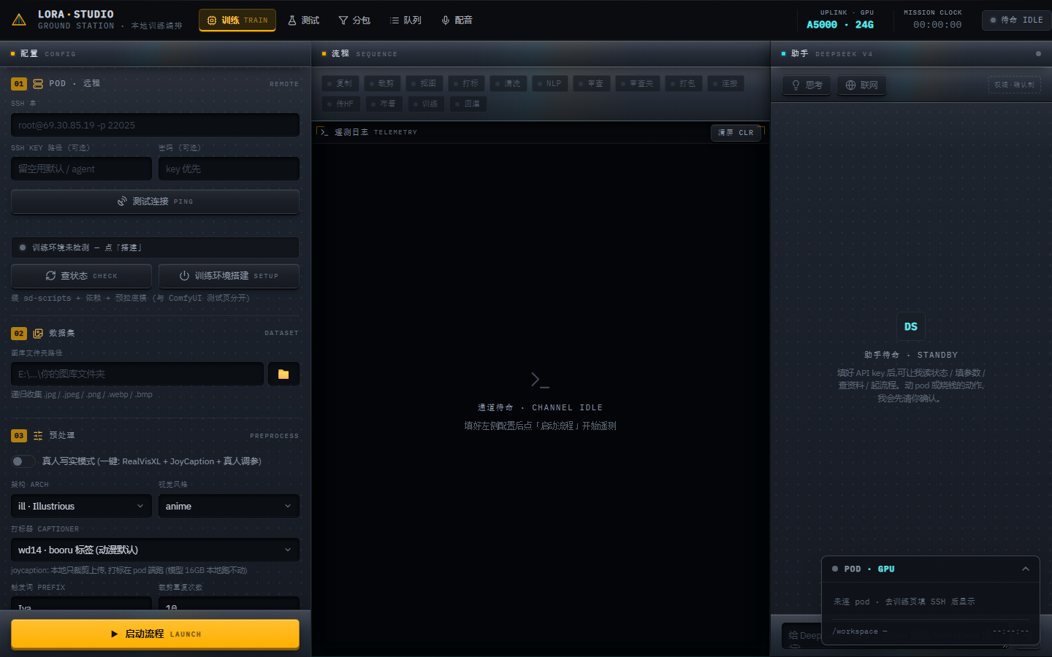Viewport: 1052px width, 657px height.
Task: Click the 清屏 CLR button
Action: pyautogui.click(x=736, y=133)
